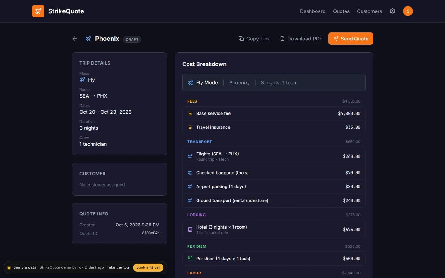The height and width of the screenshot is (278, 445).
Task: Click the DRAFT status badge
Action: (x=132, y=39)
